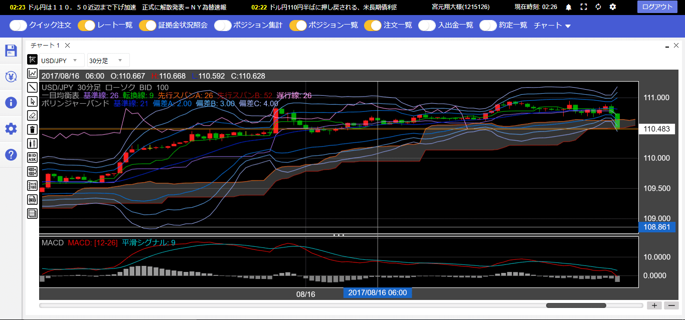
Task: Export chart data with CSV icon
Action: 33,199
